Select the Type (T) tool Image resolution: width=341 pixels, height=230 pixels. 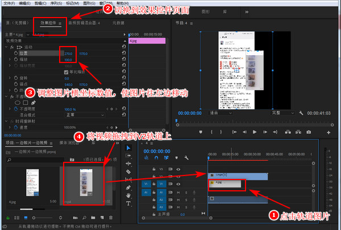pos(128,203)
